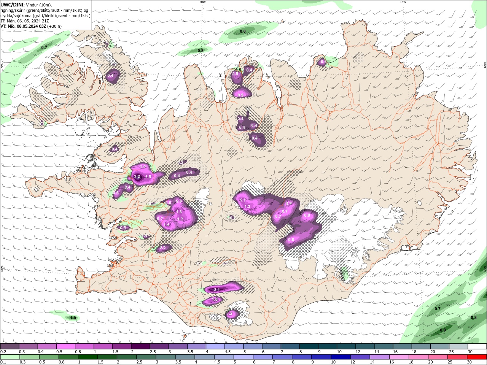The width and height of the screenshot is (487, 365).
Task: Click the 'VT: Mið. 08.05.2024 03Z (+30 h)' line
Action: 31,26
